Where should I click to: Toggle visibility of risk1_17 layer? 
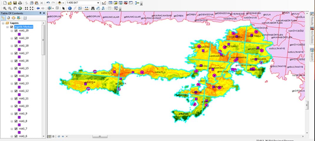point(16,53)
